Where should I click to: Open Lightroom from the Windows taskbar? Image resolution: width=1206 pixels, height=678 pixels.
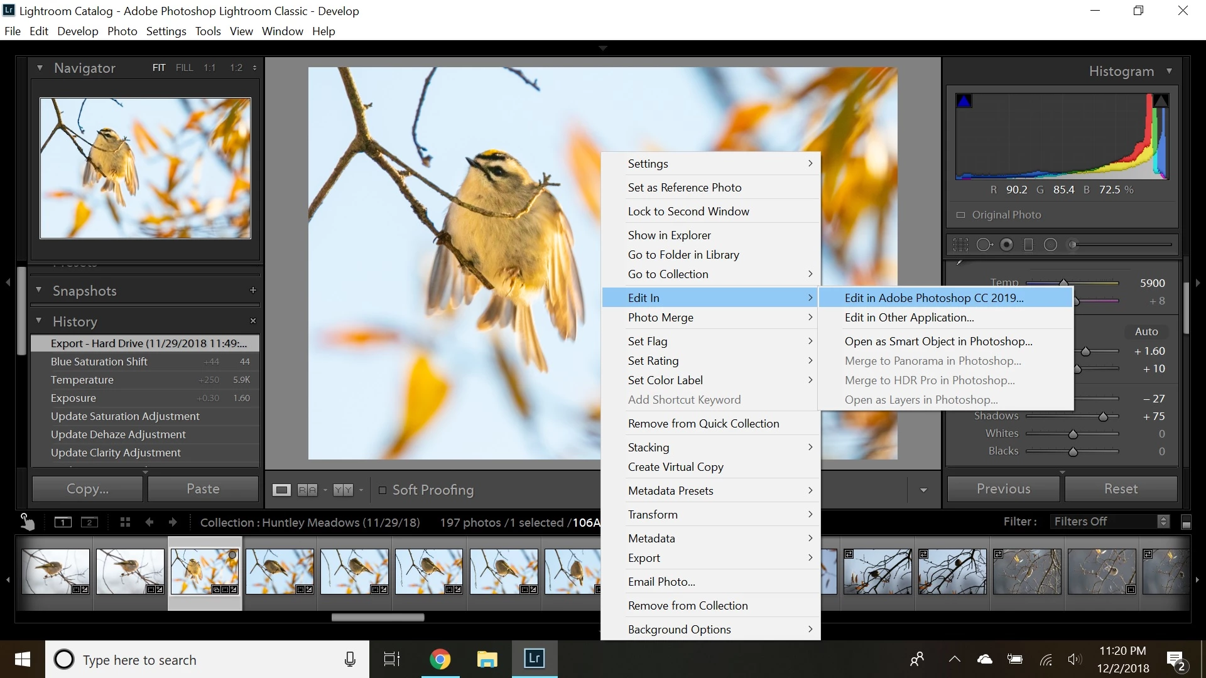coord(534,659)
